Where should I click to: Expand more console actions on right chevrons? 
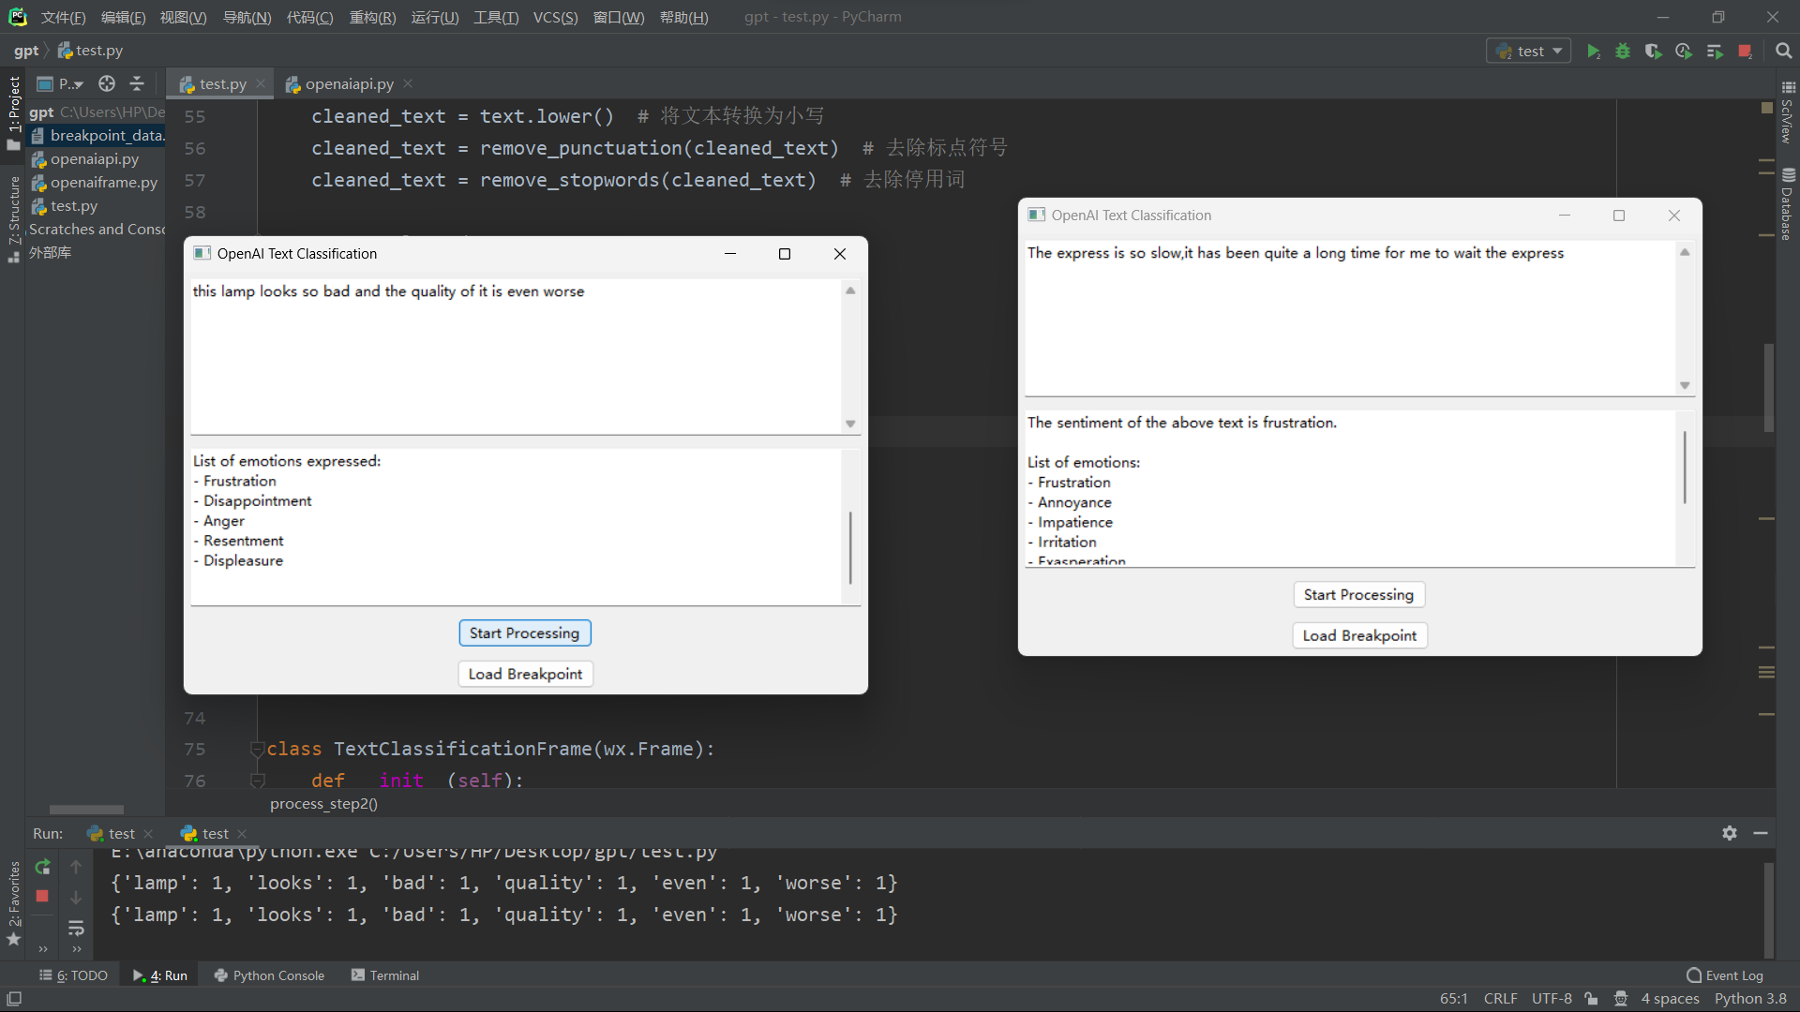click(x=76, y=949)
